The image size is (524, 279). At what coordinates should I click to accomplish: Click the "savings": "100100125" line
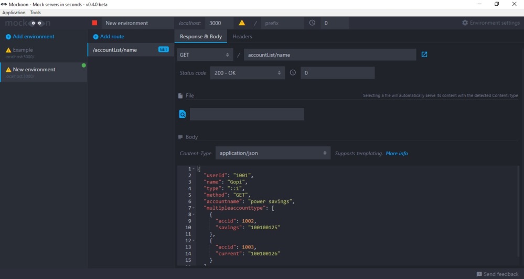pyautogui.click(x=248, y=228)
